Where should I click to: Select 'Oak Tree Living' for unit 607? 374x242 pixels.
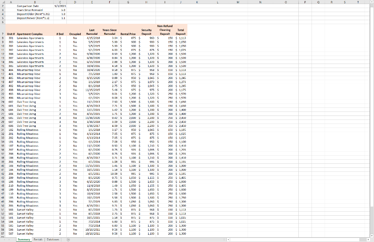(35, 122)
